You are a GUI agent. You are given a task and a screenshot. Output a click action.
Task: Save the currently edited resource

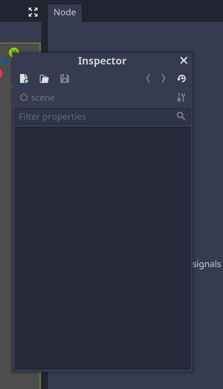pos(64,79)
